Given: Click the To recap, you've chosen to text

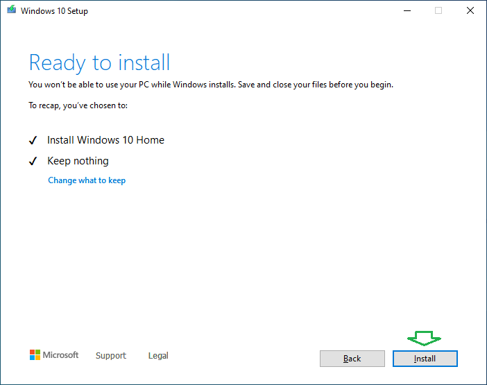Looking at the screenshot, I should point(78,105).
